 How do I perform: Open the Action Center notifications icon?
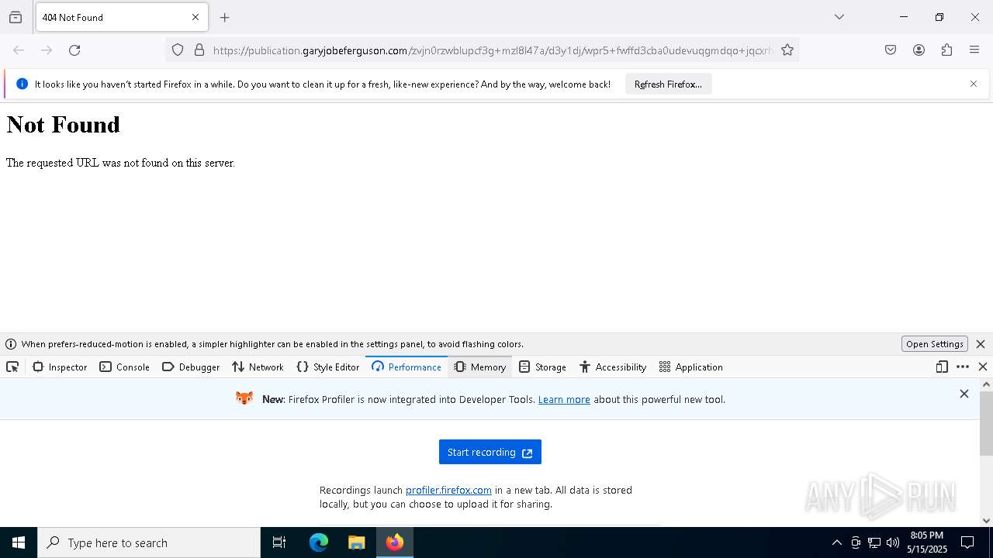point(968,542)
